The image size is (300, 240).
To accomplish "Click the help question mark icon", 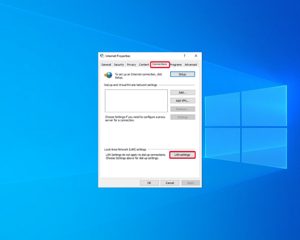I will (185, 56).
